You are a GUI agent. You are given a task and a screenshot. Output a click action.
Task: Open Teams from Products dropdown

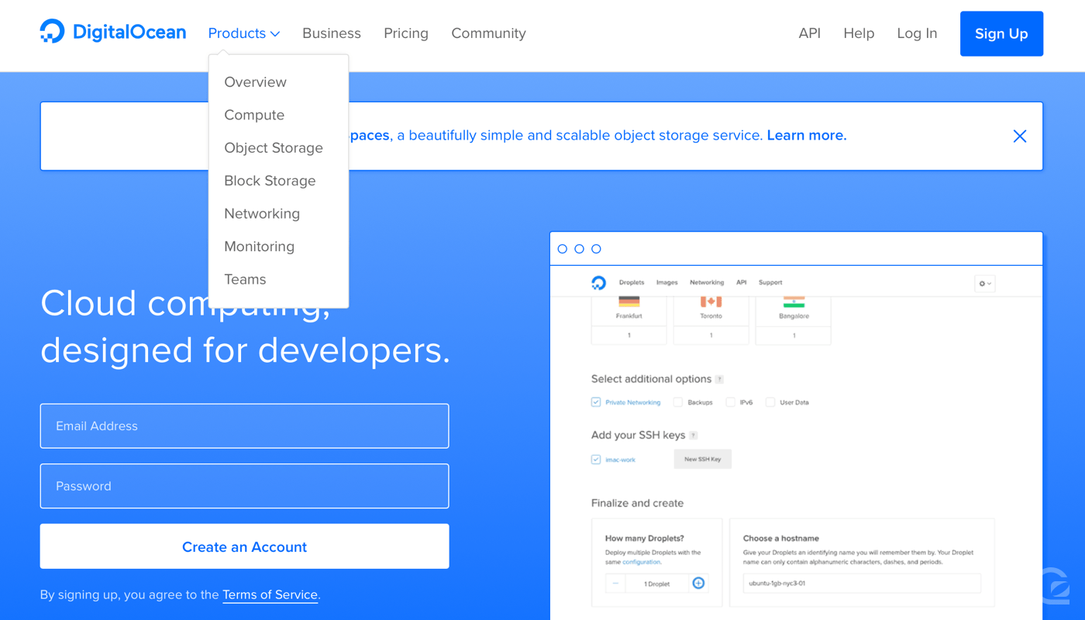(x=245, y=279)
